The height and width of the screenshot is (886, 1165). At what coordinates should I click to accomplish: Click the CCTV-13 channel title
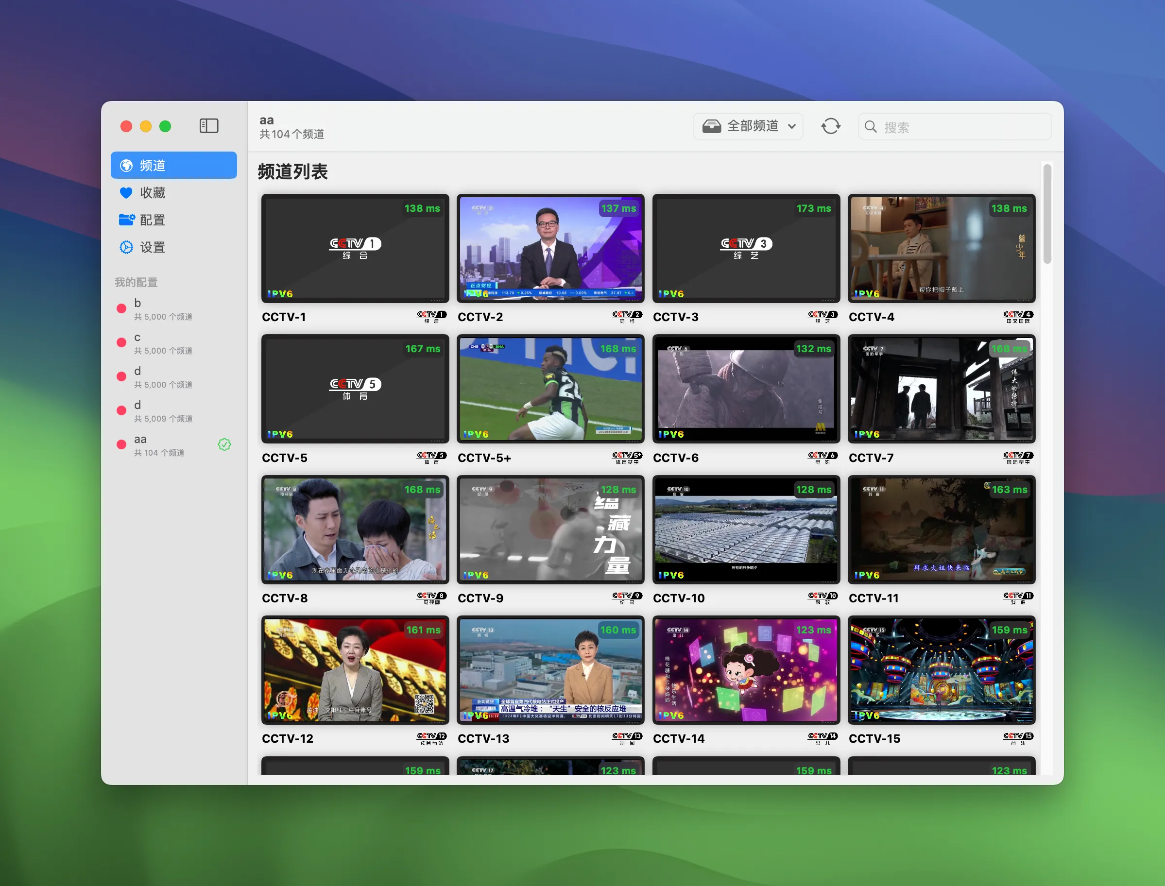483,738
